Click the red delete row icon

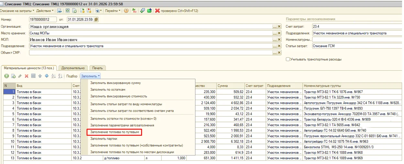click(x=27, y=76)
